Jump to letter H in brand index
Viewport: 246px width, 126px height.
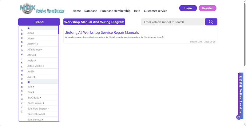click(x=22, y=54)
